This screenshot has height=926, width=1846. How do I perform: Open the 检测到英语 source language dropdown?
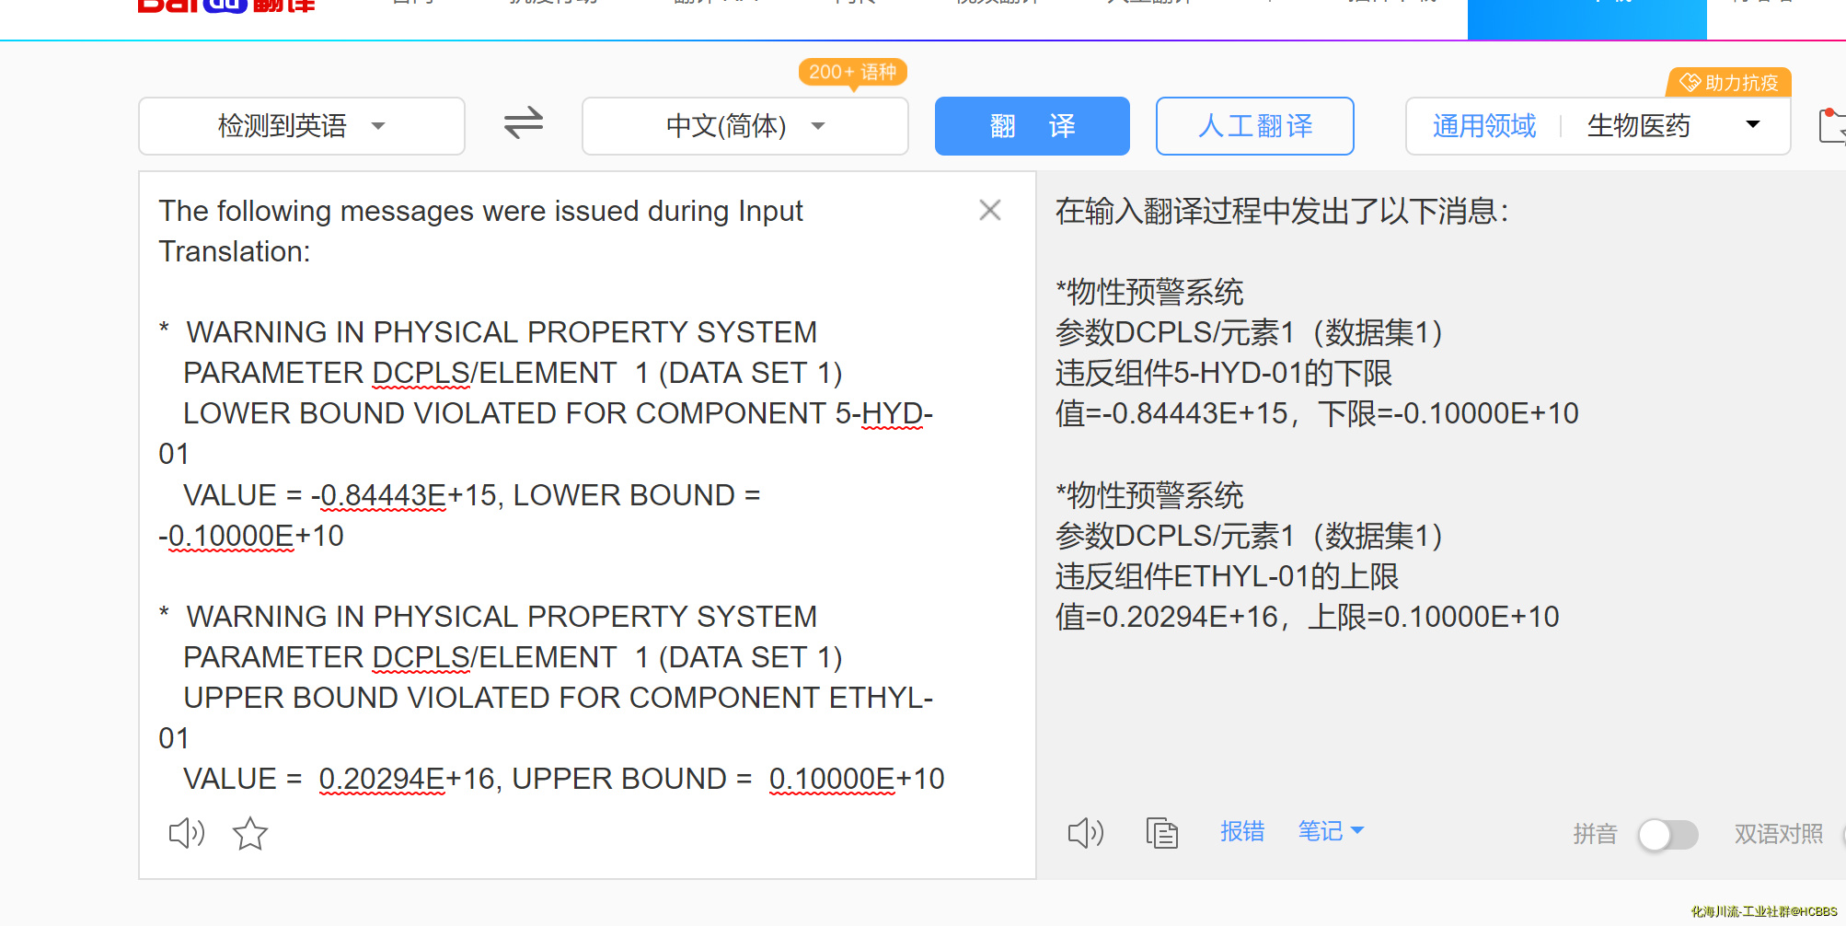[x=302, y=126]
